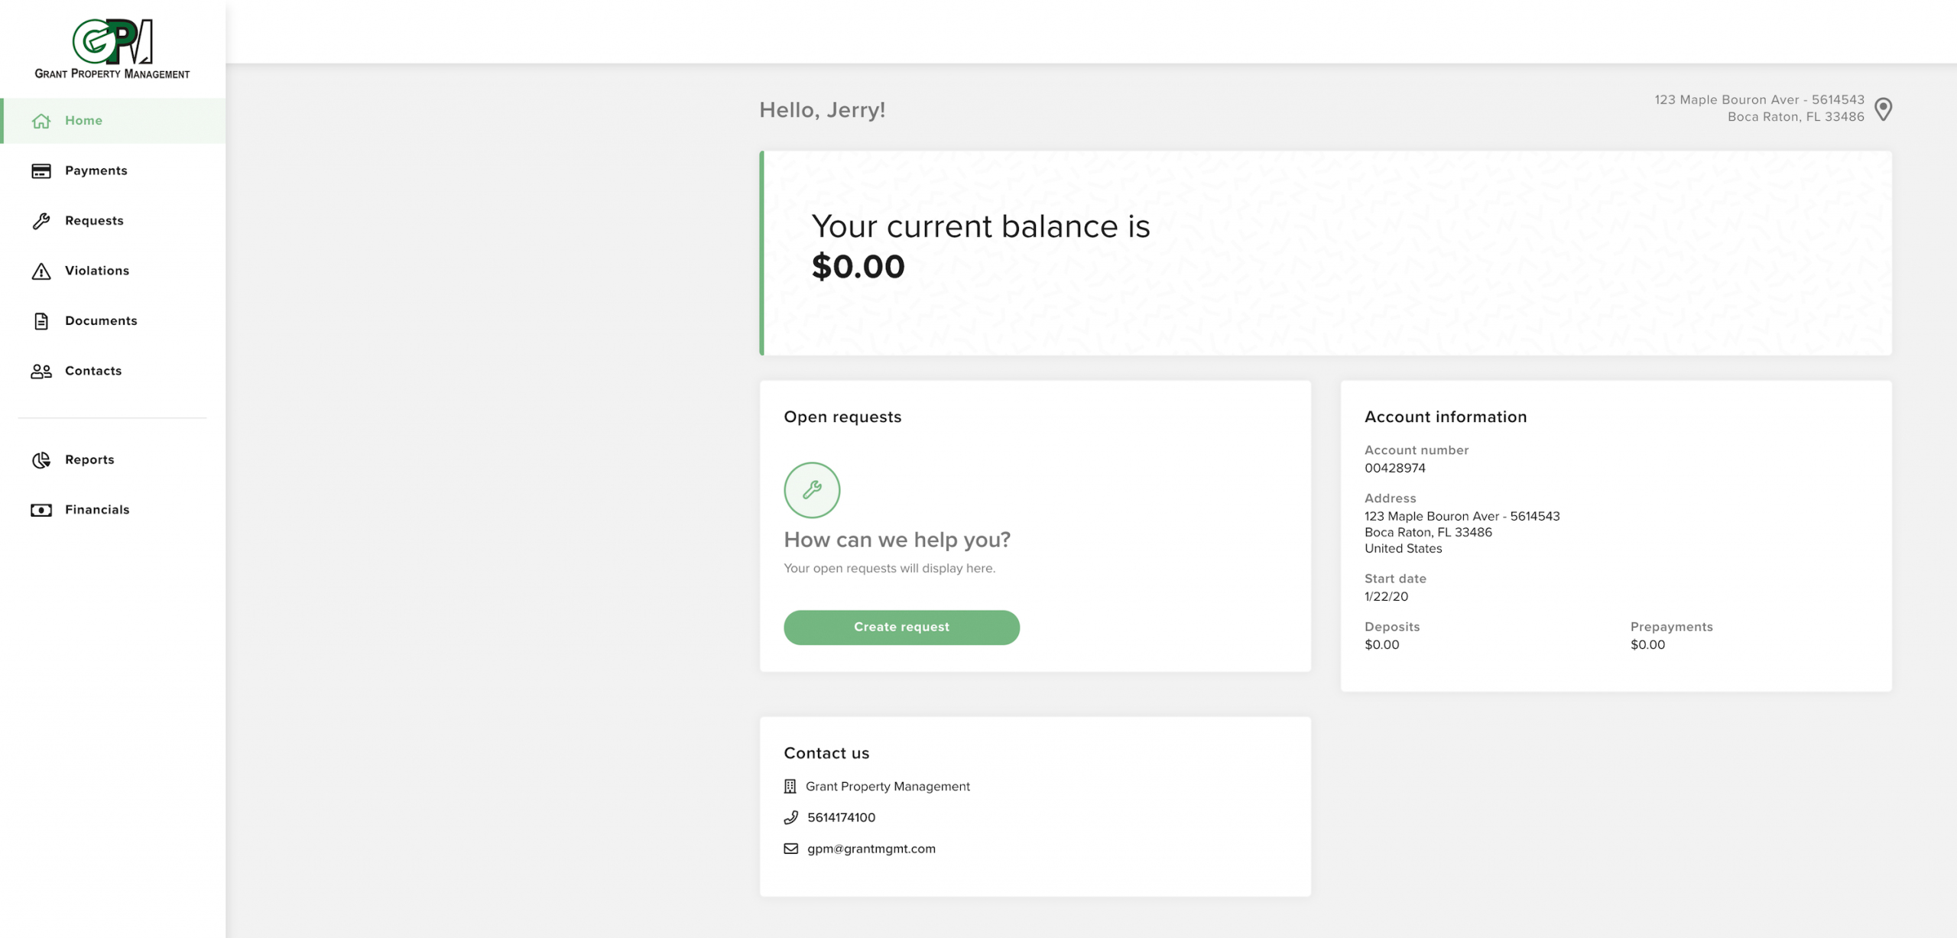Click the gpm@grantmgmt.com email link
Viewport: 1957px width, 938px height.
(x=871, y=849)
